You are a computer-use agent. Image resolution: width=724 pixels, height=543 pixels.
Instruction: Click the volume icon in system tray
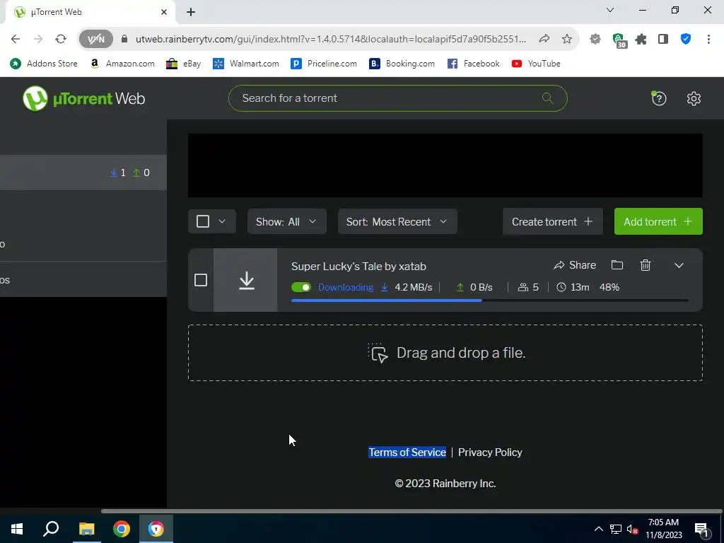coord(632,529)
